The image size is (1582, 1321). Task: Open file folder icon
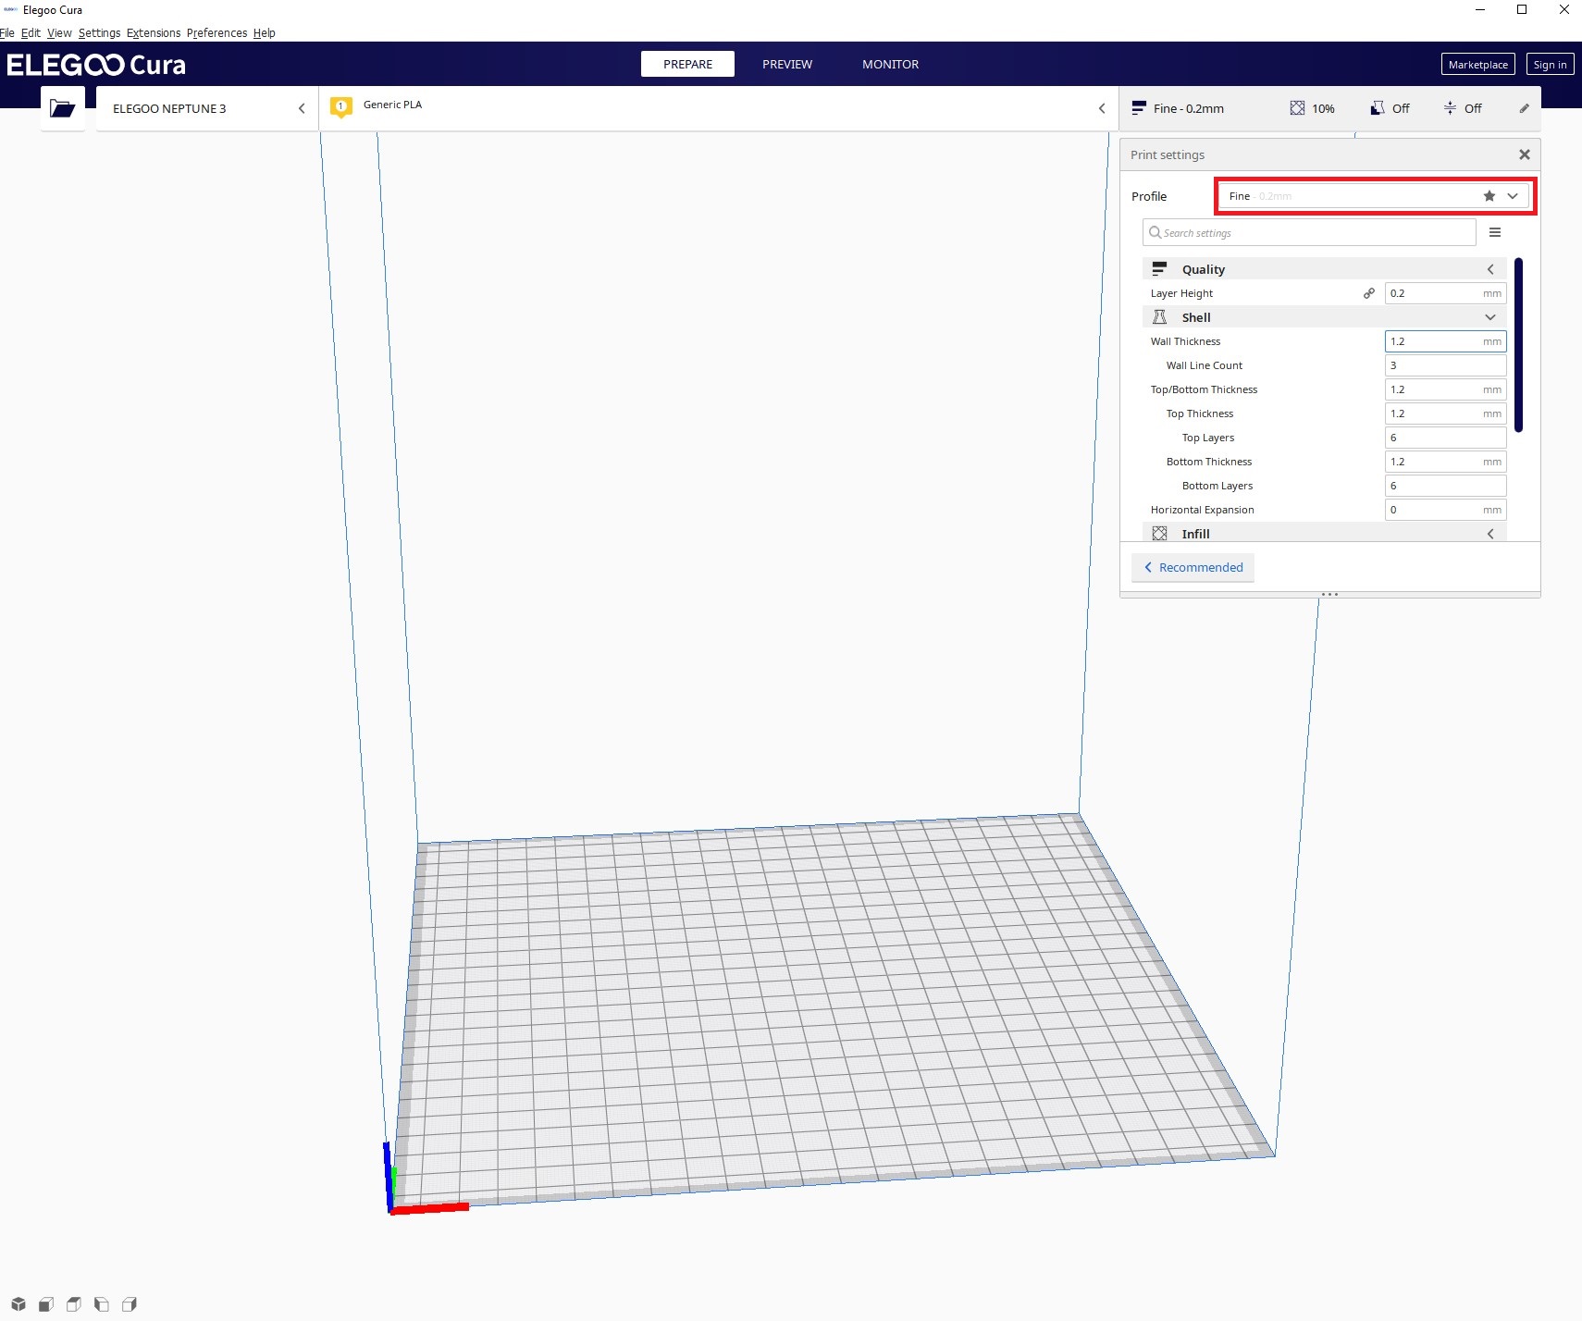[x=63, y=108]
